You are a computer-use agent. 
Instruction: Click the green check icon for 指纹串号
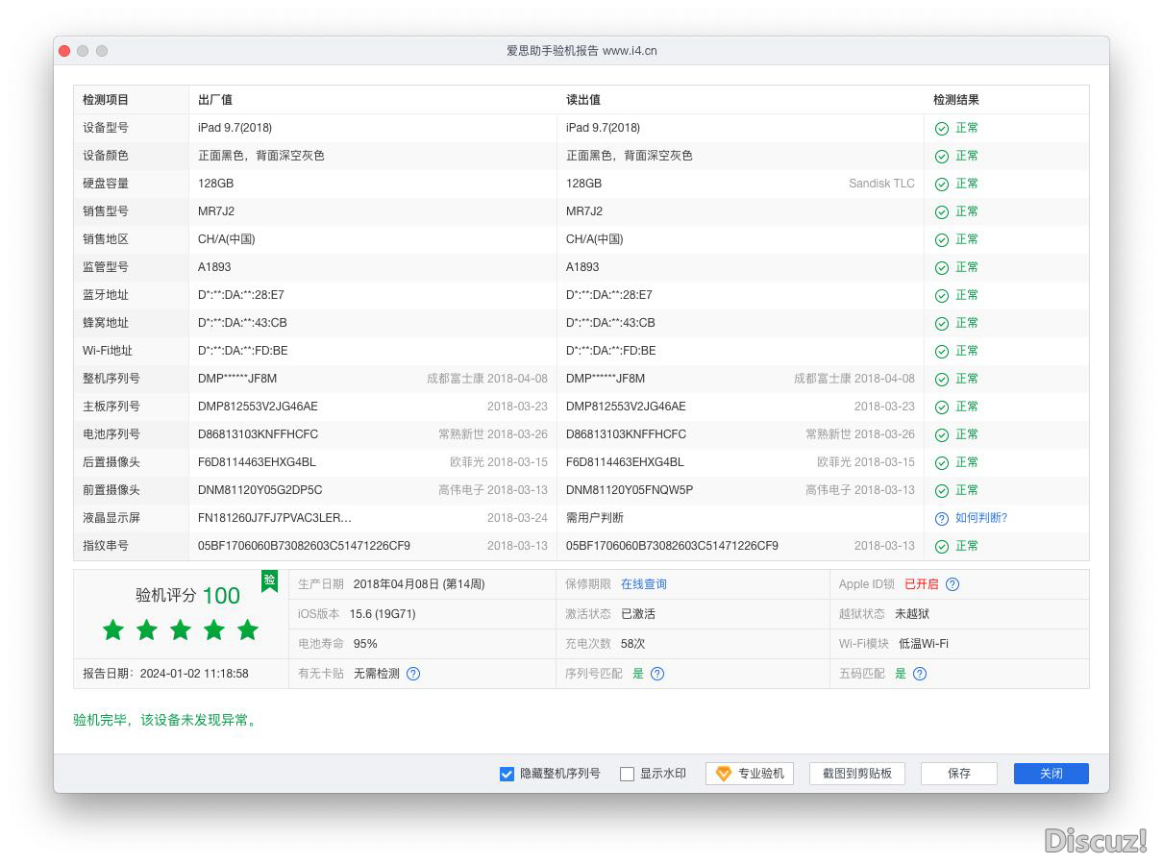click(942, 546)
